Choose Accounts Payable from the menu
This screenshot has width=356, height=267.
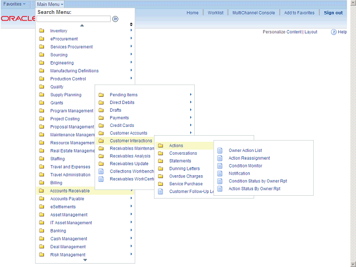[67, 199]
